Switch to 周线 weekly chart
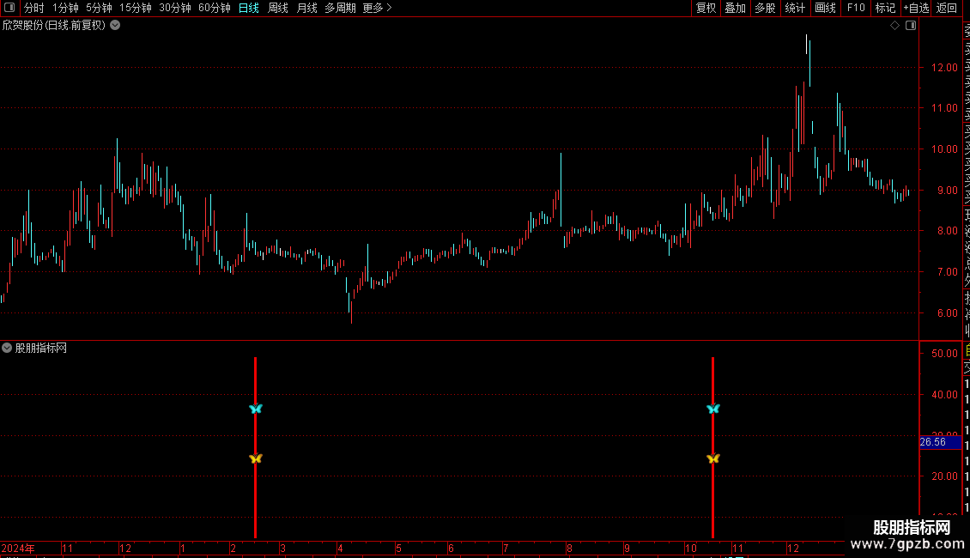The height and width of the screenshot is (558, 970). tap(278, 8)
